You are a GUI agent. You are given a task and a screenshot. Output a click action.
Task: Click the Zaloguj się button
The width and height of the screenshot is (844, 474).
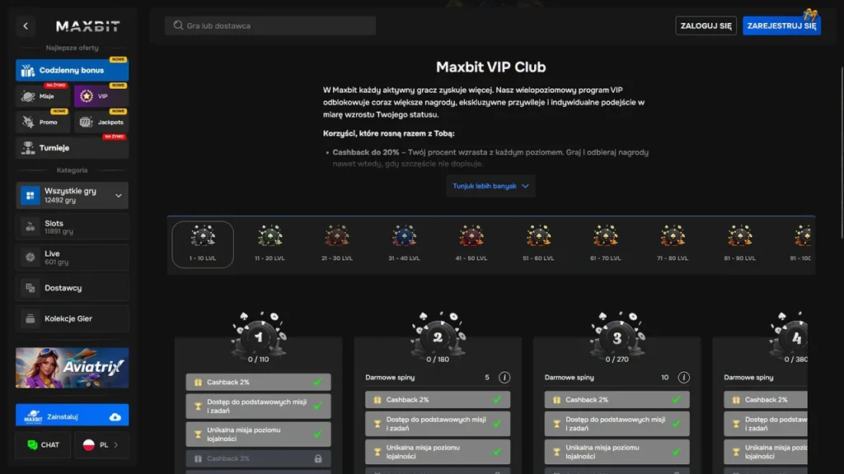[x=706, y=25]
